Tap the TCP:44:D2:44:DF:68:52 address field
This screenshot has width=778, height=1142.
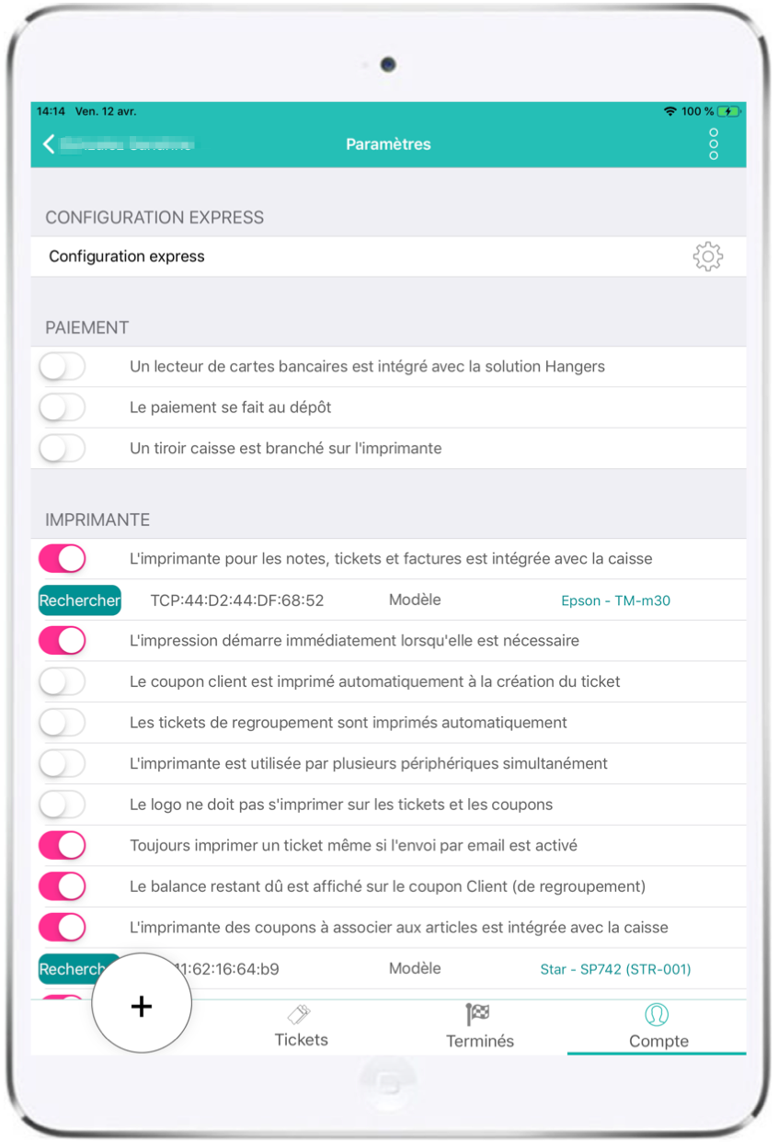[x=237, y=600]
